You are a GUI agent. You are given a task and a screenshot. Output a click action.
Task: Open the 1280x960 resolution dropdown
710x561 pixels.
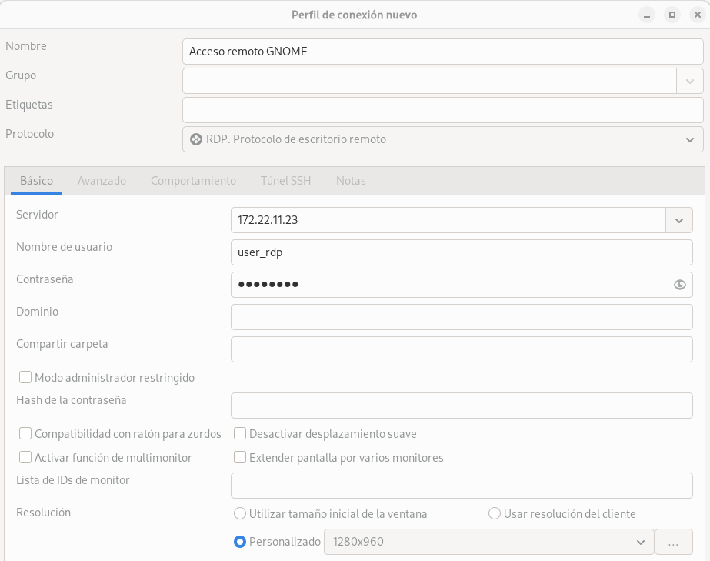489,542
